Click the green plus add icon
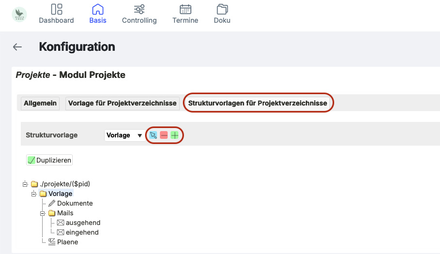This screenshot has height=254, width=440. click(x=174, y=135)
